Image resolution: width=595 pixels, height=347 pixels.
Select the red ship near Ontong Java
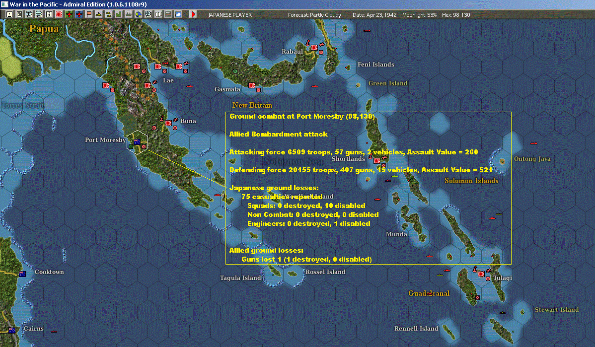[x=533, y=143]
